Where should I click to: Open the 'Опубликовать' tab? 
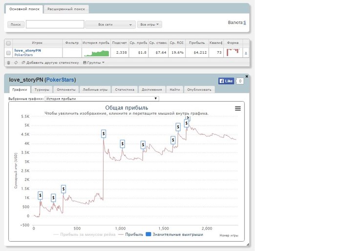pyautogui.click(x=199, y=90)
